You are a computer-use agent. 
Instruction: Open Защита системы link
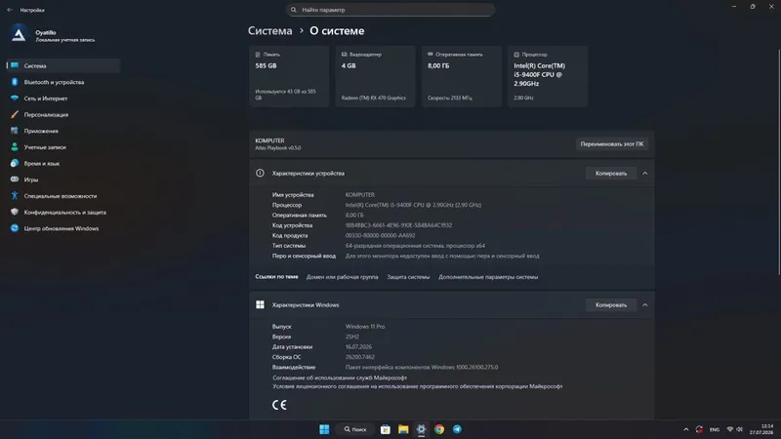point(408,277)
